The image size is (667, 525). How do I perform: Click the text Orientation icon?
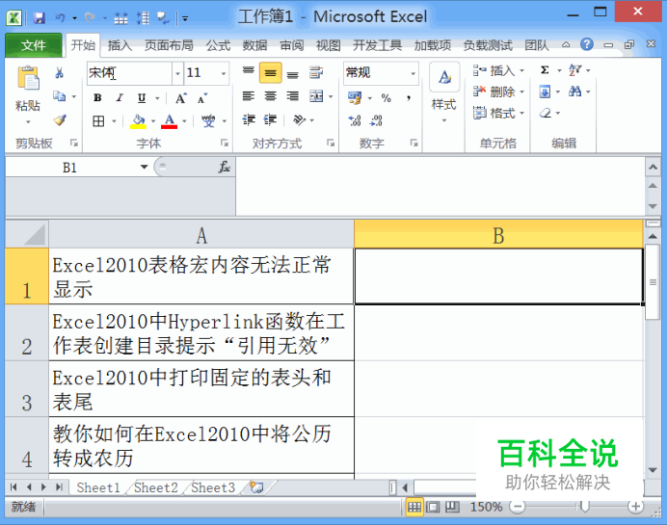click(299, 120)
